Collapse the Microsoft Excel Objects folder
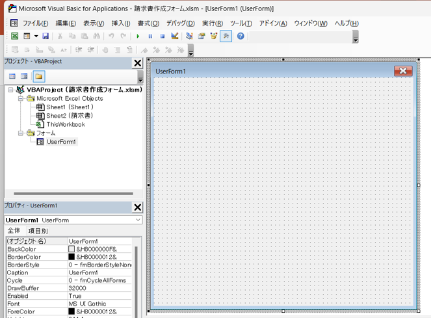This screenshot has width=431, height=318. pyautogui.click(x=21, y=99)
